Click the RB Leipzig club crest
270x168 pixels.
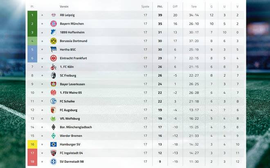pos(53,15)
